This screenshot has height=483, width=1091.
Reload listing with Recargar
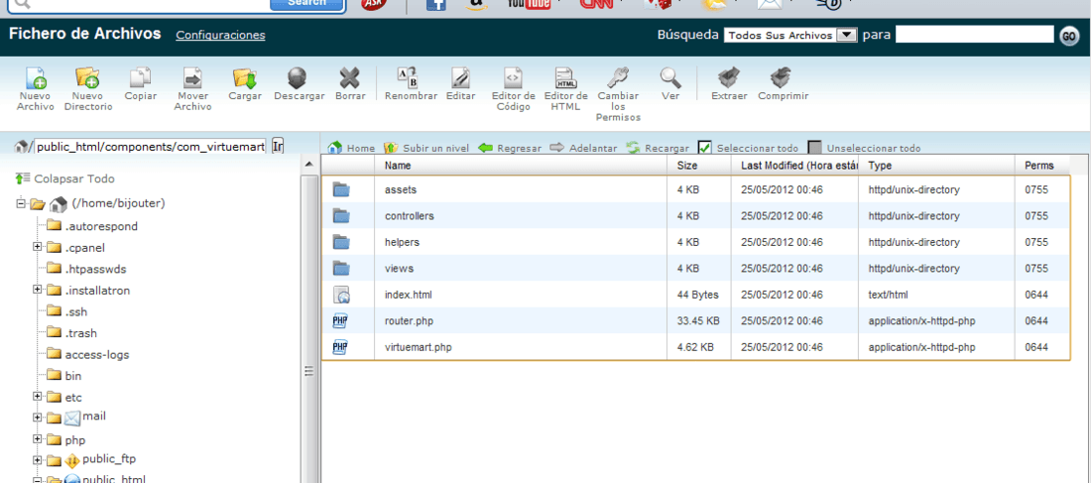click(658, 148)
